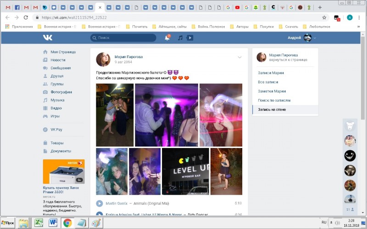This screenshot has width=367, height=229.
Task: Open the Chrome three-dot menu
Action: (360, 17)
